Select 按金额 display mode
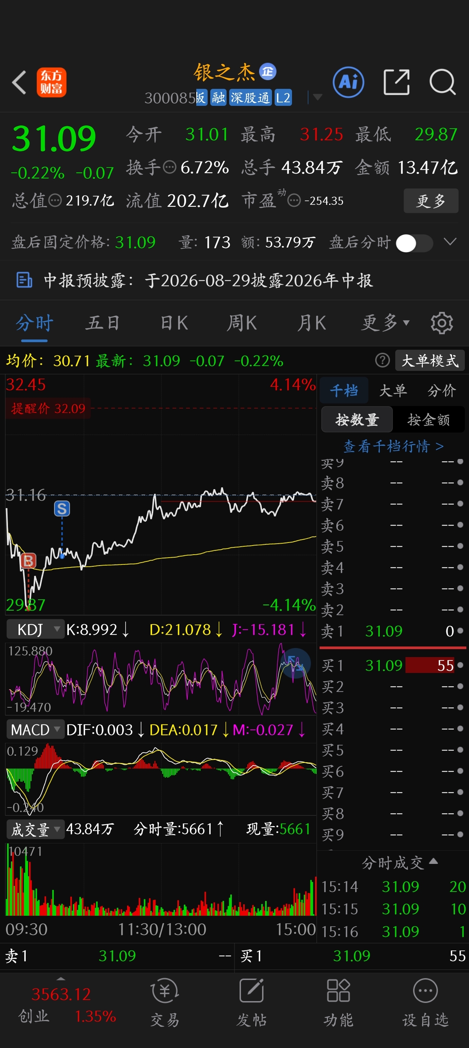 tap(429, 419)
